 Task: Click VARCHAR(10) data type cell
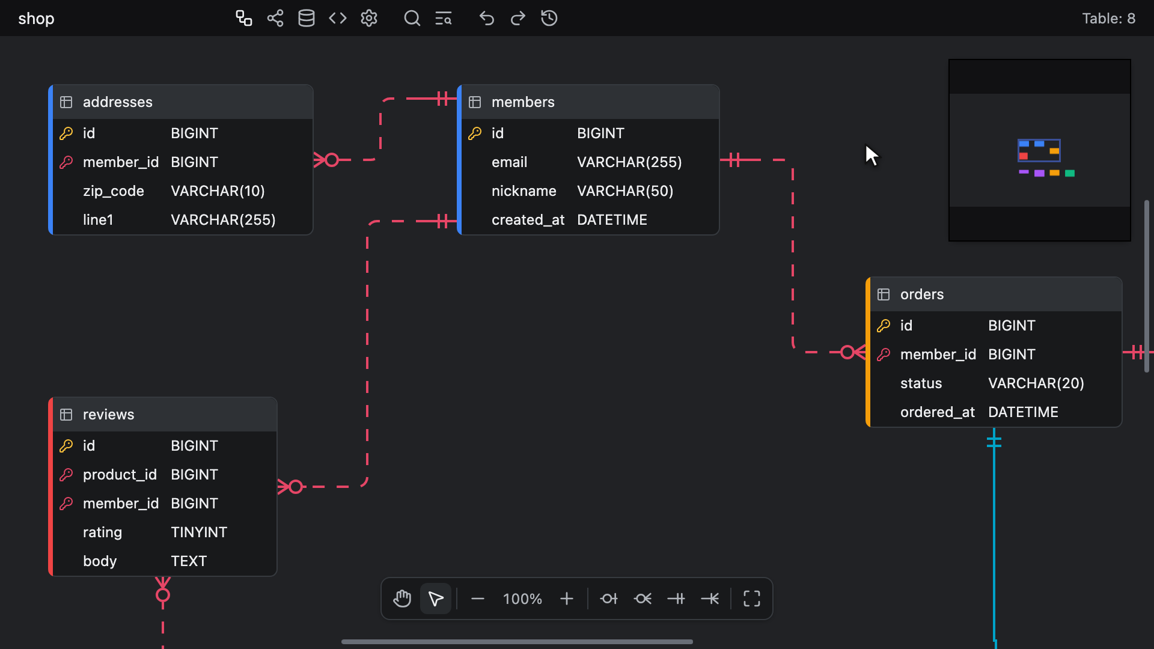coord(218,191)
